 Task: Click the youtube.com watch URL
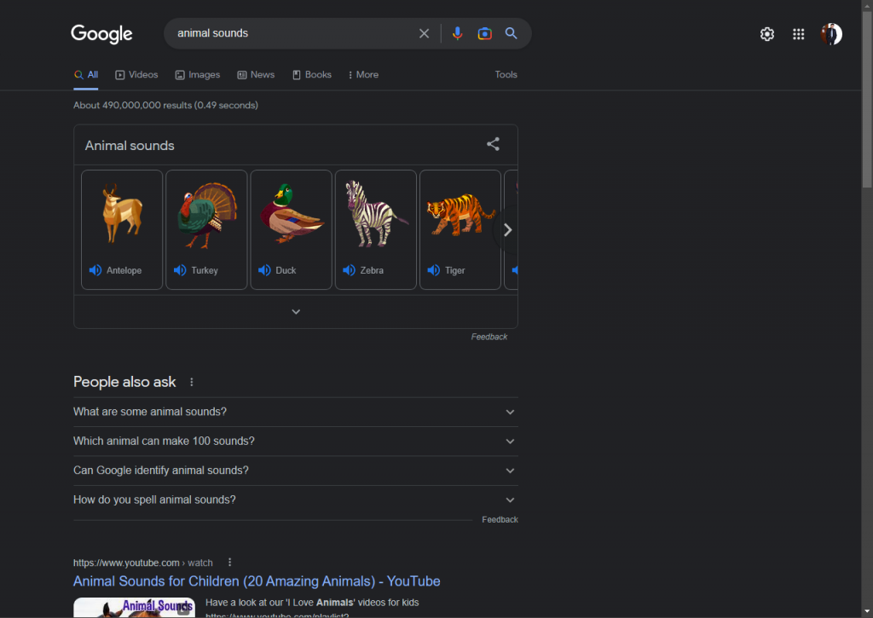coord(143,563)
